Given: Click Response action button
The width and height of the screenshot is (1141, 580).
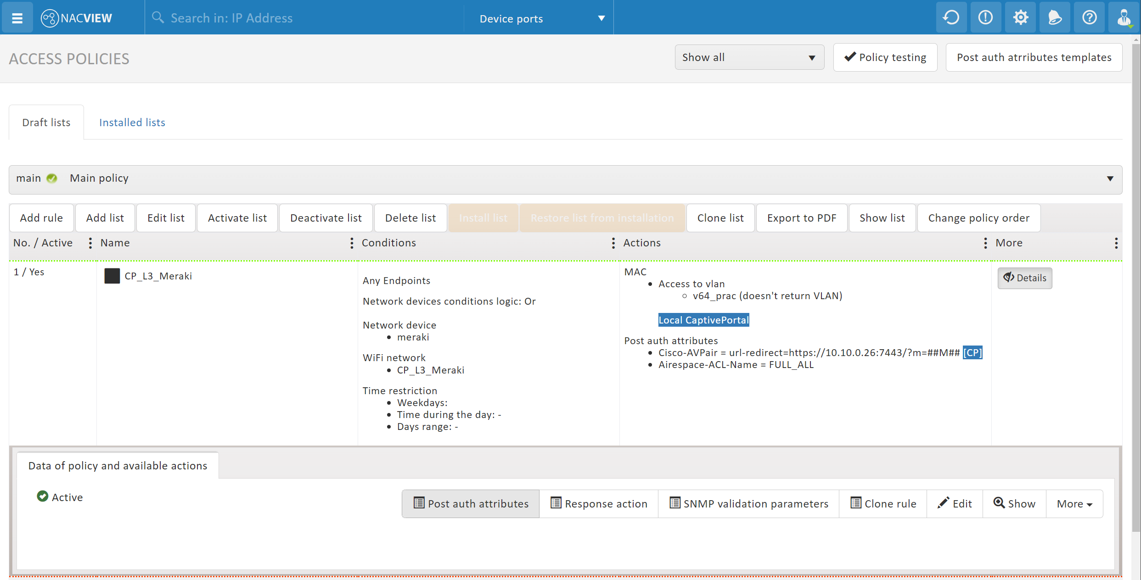Looking at the screenshot, I should click(599, 504).
